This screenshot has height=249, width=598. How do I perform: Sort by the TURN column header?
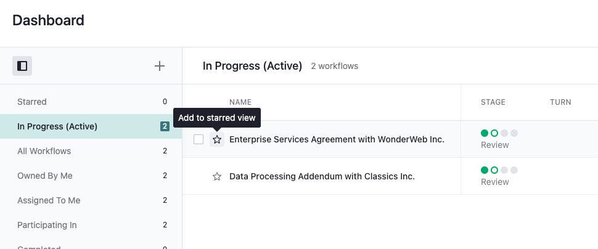(x=560, y=102)
